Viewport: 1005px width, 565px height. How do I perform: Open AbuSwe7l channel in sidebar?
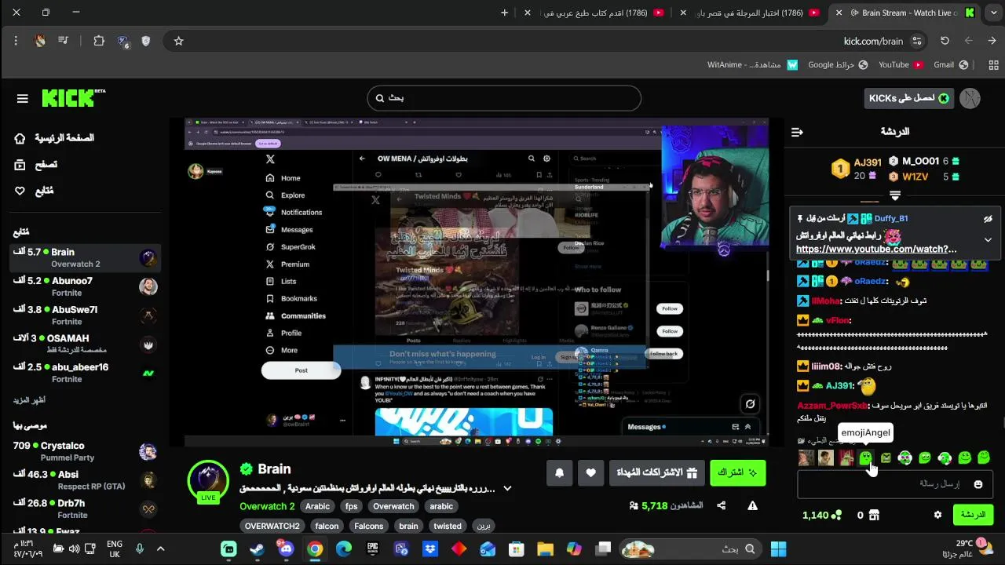coord(86,315)
